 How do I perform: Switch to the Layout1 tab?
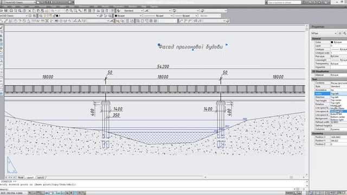pos(30,177)
